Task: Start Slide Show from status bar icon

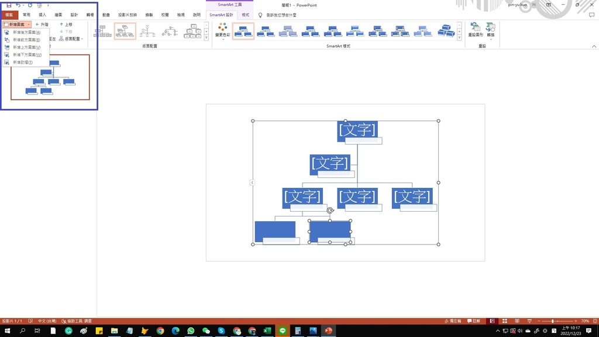Action: tap(529, 321)
